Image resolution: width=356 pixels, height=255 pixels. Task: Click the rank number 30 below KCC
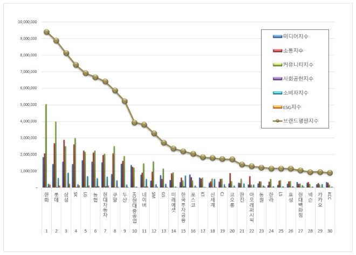click(x=329, y=231)
